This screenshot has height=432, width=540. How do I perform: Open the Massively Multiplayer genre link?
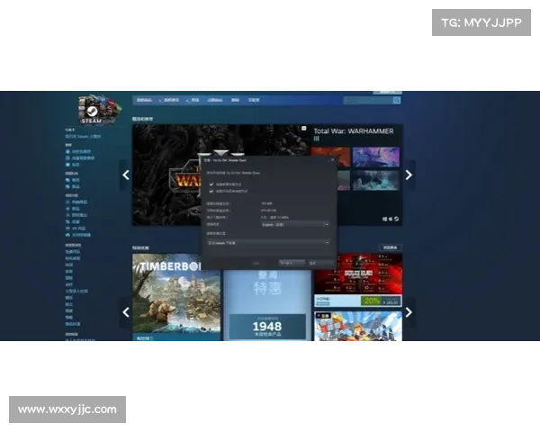click(x=76, y=291)
